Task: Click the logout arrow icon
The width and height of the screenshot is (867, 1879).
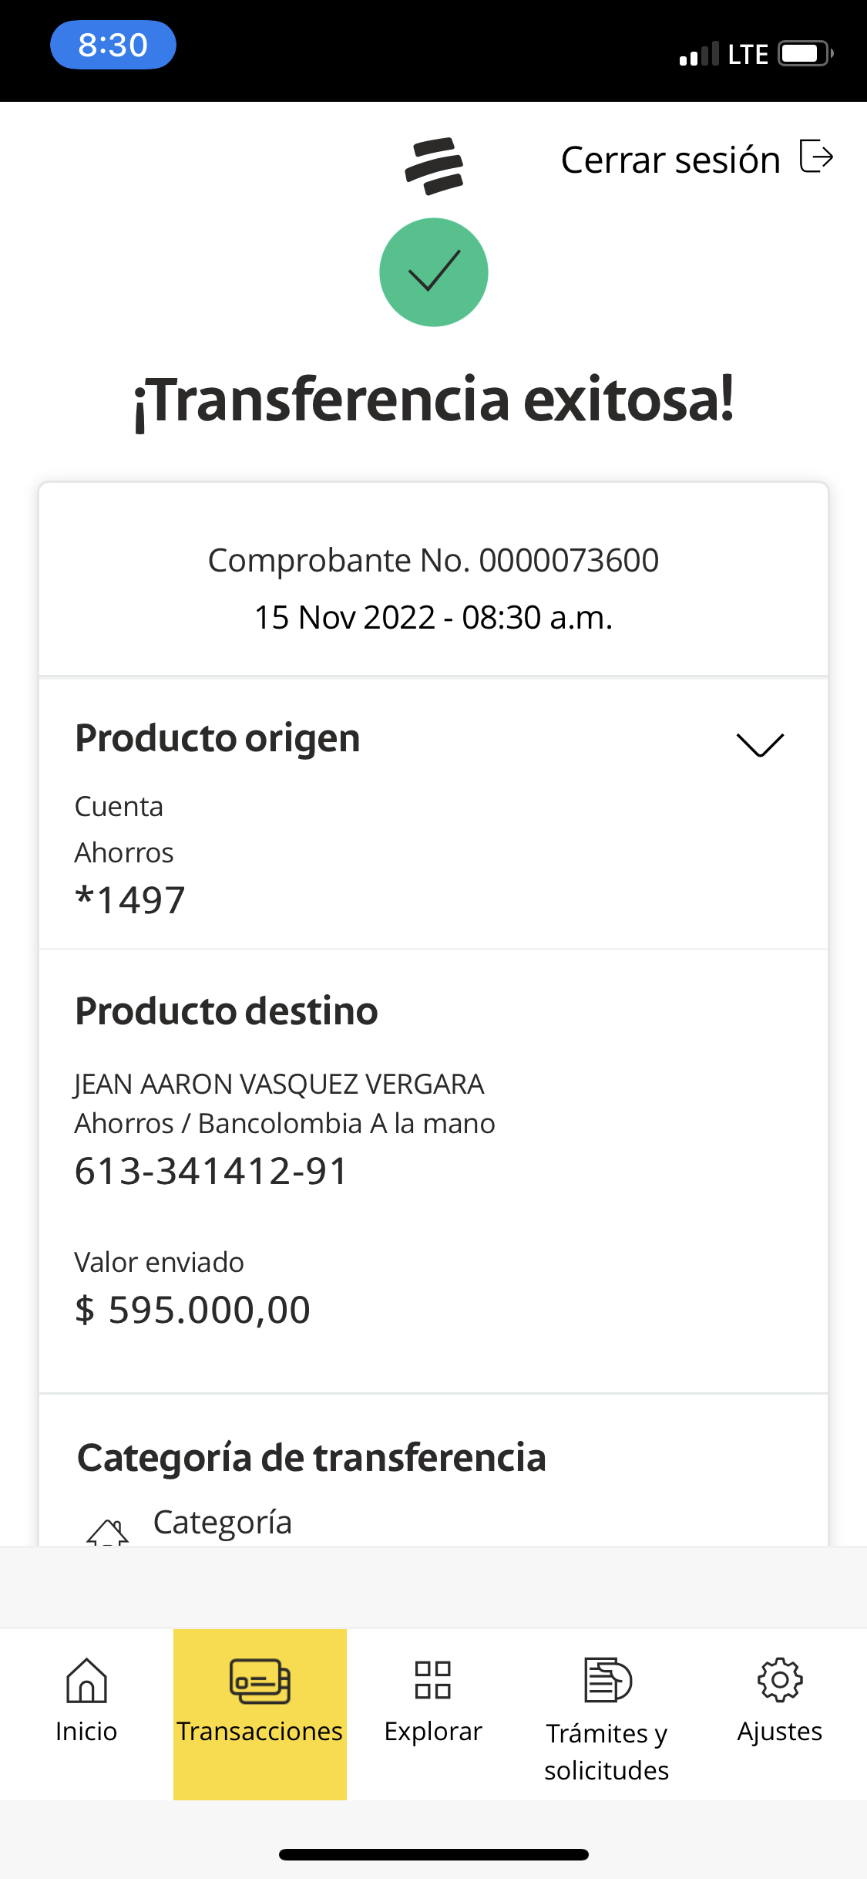Action: (x=816, y=157)
